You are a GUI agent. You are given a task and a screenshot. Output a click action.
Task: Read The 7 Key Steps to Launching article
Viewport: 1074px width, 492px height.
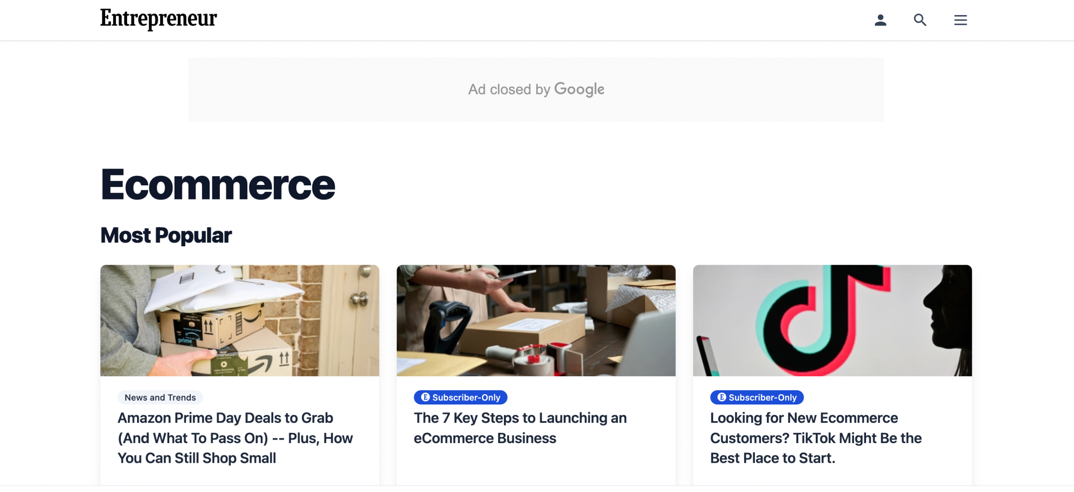coord(520,428)
